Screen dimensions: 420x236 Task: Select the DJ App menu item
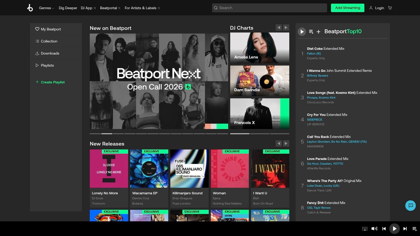[87, 8]
